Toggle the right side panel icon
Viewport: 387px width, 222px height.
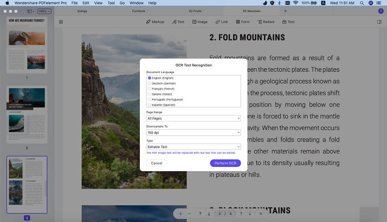379,22
